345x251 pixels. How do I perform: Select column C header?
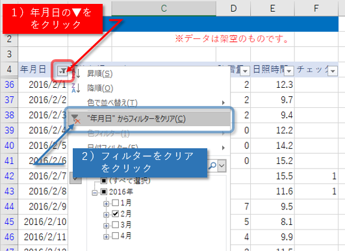(164, 8)
